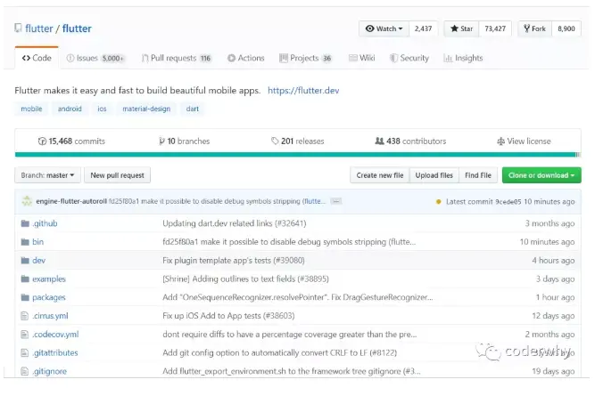Select the android topic tag
595x396 pixels.
(70, 109)
